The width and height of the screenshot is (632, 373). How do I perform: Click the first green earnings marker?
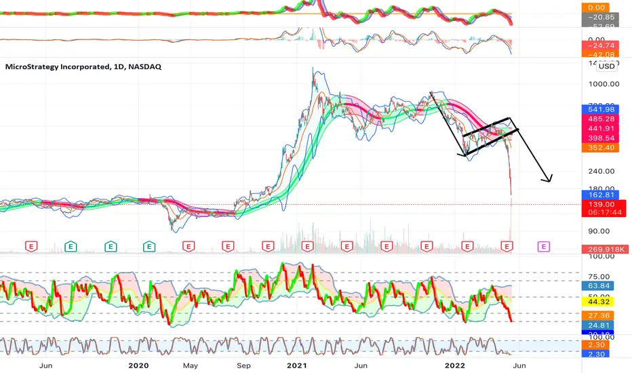click(71, 246)
